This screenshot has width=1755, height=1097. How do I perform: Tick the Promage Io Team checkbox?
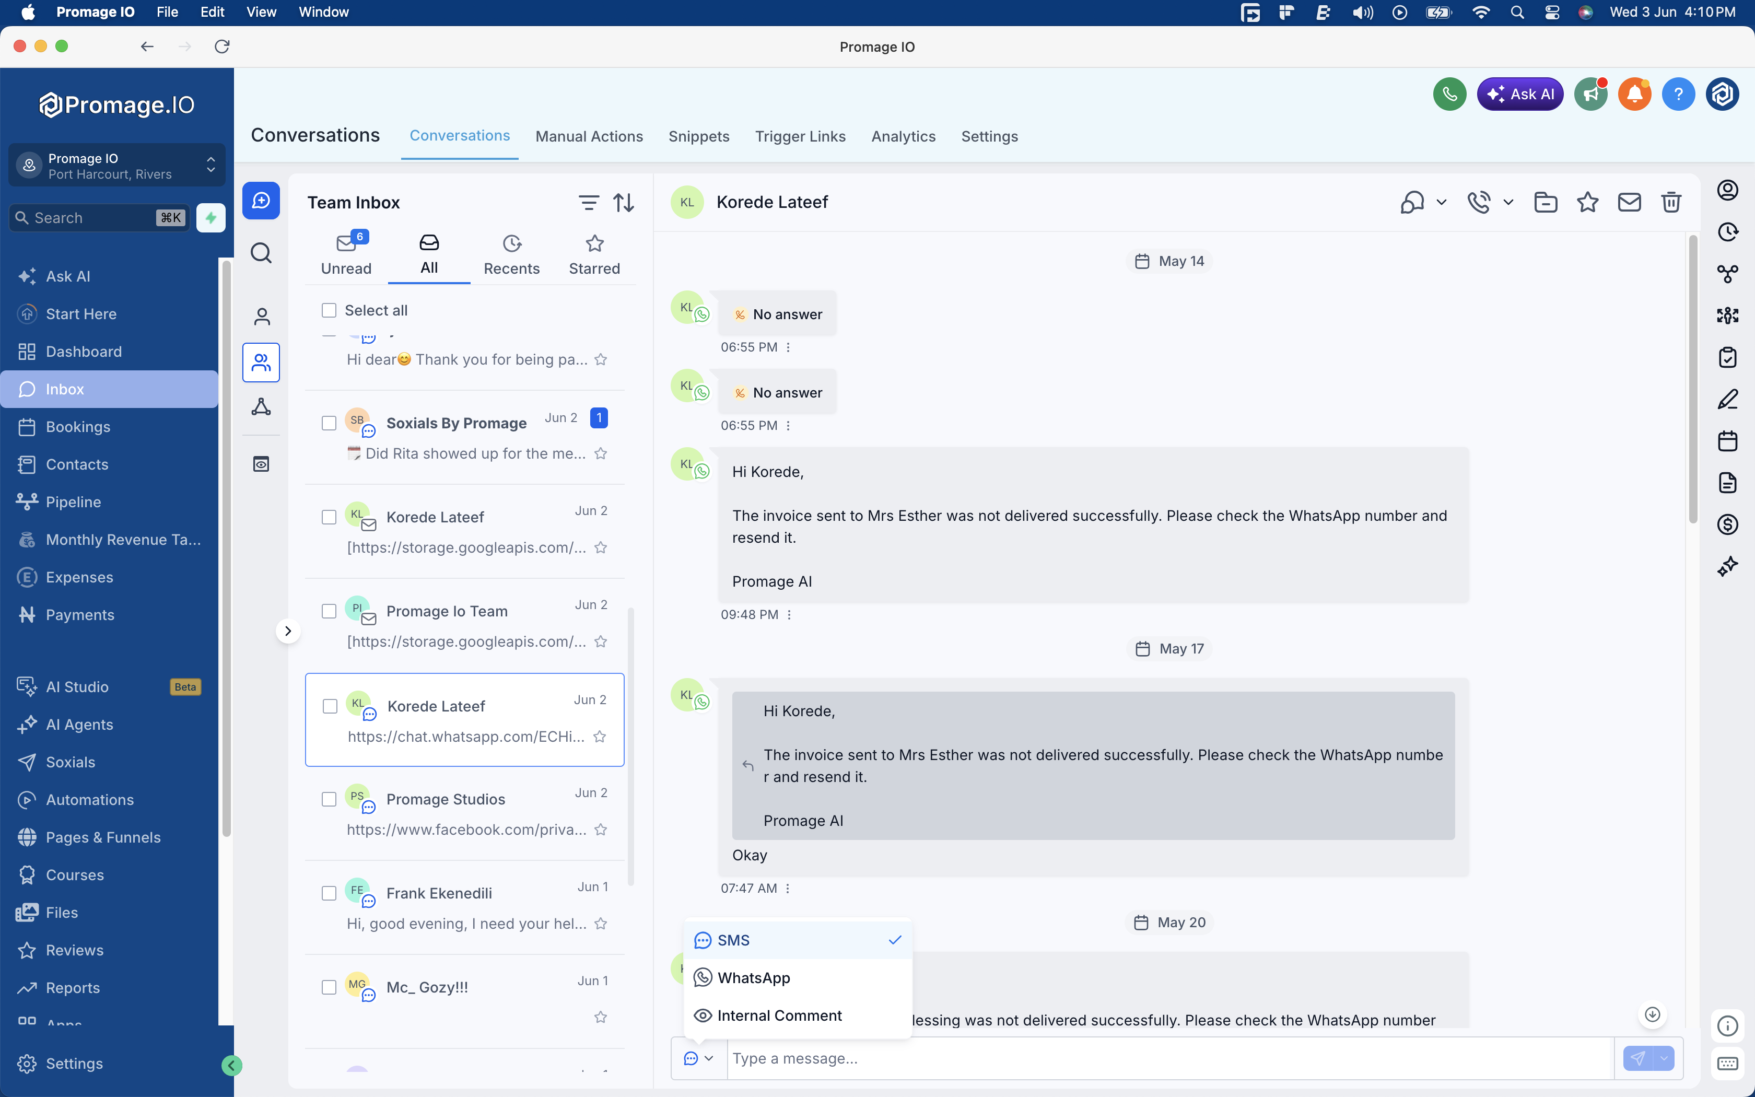[x=329, y=611]
